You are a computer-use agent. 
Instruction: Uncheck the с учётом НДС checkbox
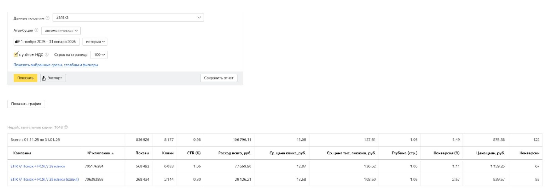pyautogui.click(x=16, y=54)
